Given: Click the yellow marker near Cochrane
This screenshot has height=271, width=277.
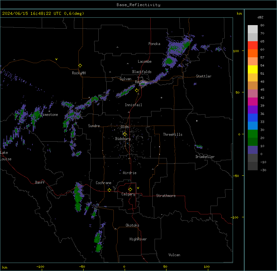Looking at the screenshot, I should [109, 190].
